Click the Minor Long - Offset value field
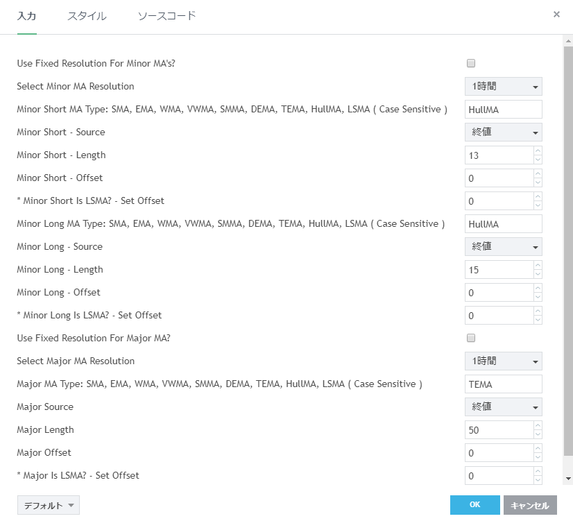 [499, 293]
